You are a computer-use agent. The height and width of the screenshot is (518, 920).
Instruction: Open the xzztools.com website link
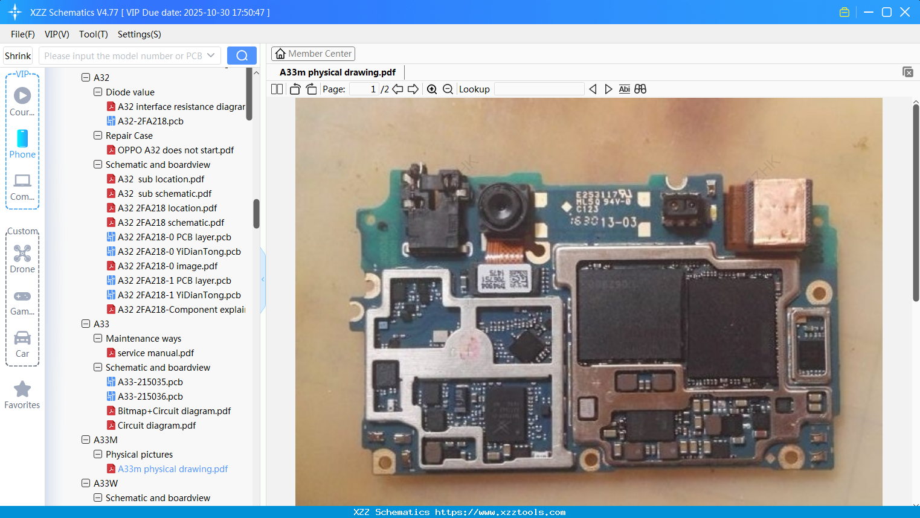(x=500, y=512)
